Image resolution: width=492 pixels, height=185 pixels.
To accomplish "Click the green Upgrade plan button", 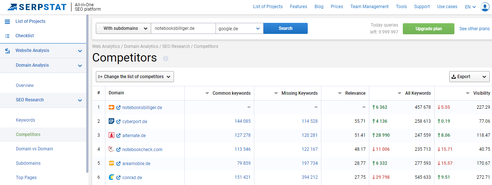I will [429, 29].
